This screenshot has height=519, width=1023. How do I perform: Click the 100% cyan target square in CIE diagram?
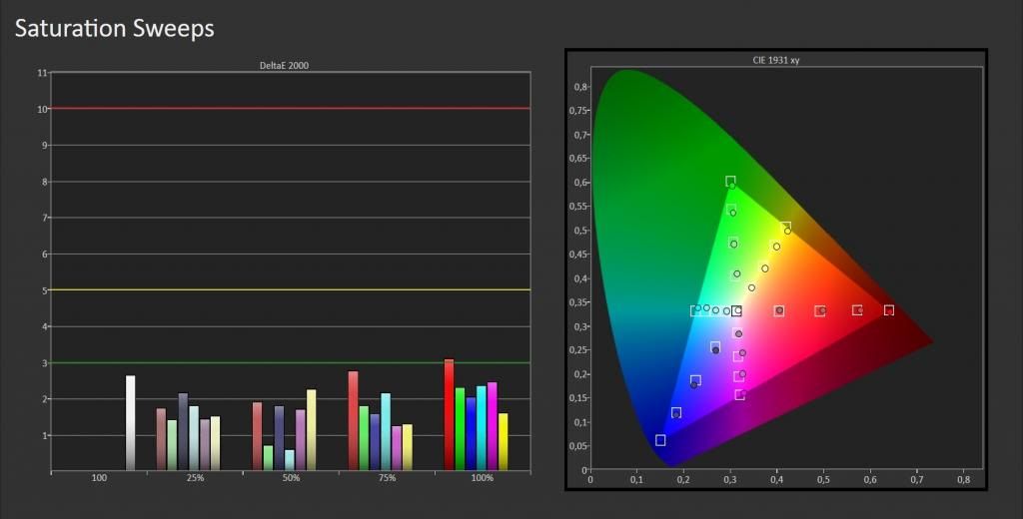695,311
